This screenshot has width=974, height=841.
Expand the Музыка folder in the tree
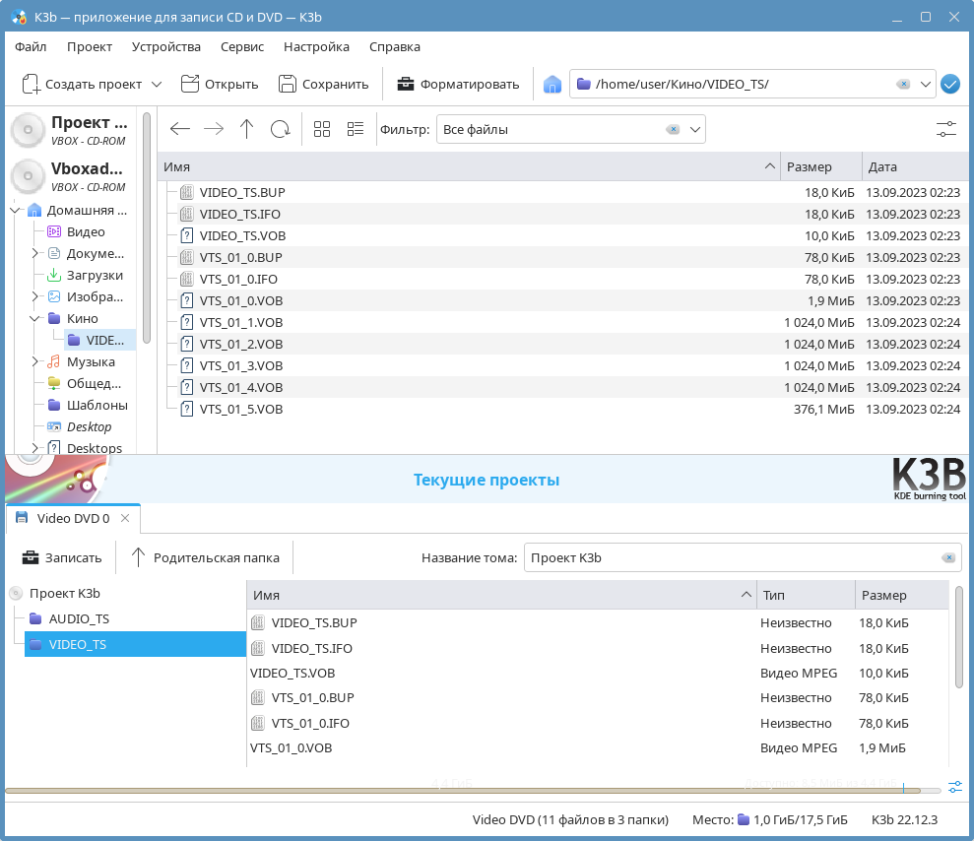click(35, 362)
